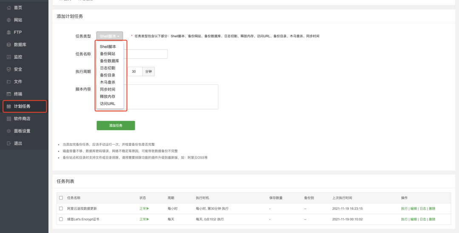459x233 pixels.
Task: Open the Website globe icon
Action: pos(9,20)
